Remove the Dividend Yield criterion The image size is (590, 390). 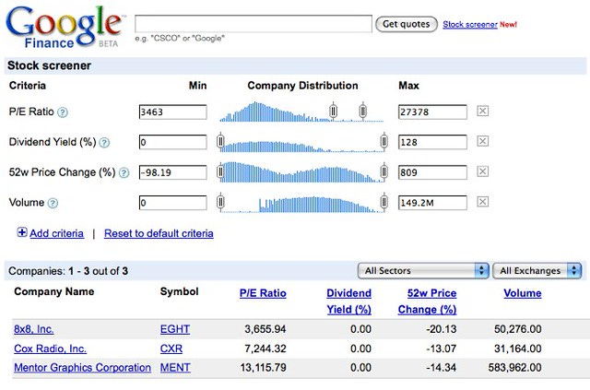coord(483,141)
